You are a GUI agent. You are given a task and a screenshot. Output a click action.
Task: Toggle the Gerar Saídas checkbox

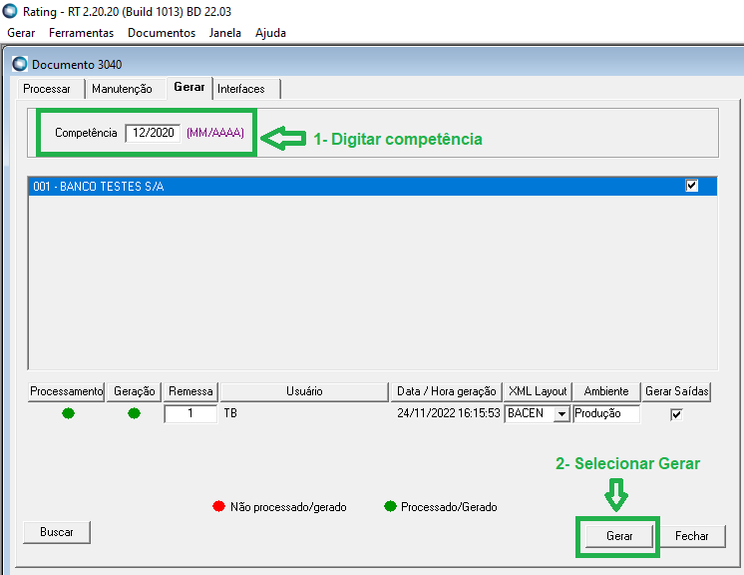pyautogui.click(x=676, y=414)
